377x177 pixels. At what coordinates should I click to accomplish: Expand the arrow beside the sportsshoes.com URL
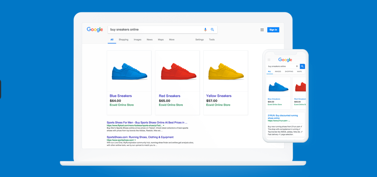click(135, 140)
